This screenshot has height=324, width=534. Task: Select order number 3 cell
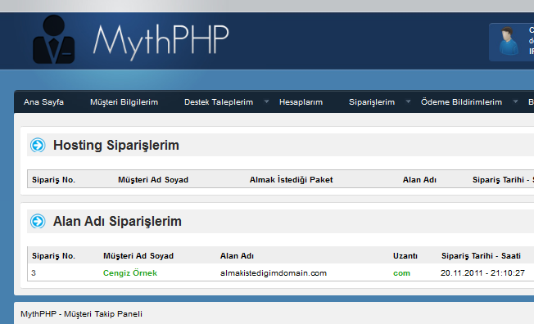(34, 273)
